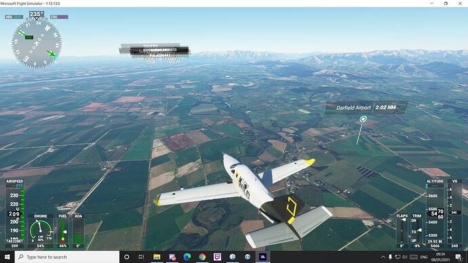Viewport: 468px width, 263px height.
Task: Open File Explorer from the taskbar
Action: coord(157,257)
